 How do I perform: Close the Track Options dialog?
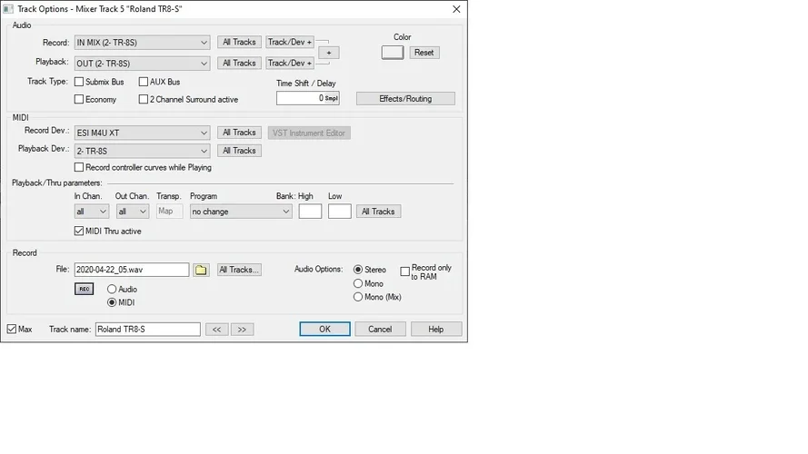coord(456,9)
